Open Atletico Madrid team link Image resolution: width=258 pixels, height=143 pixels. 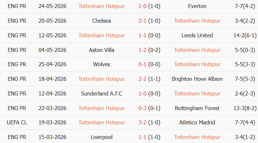coord(197,123)
